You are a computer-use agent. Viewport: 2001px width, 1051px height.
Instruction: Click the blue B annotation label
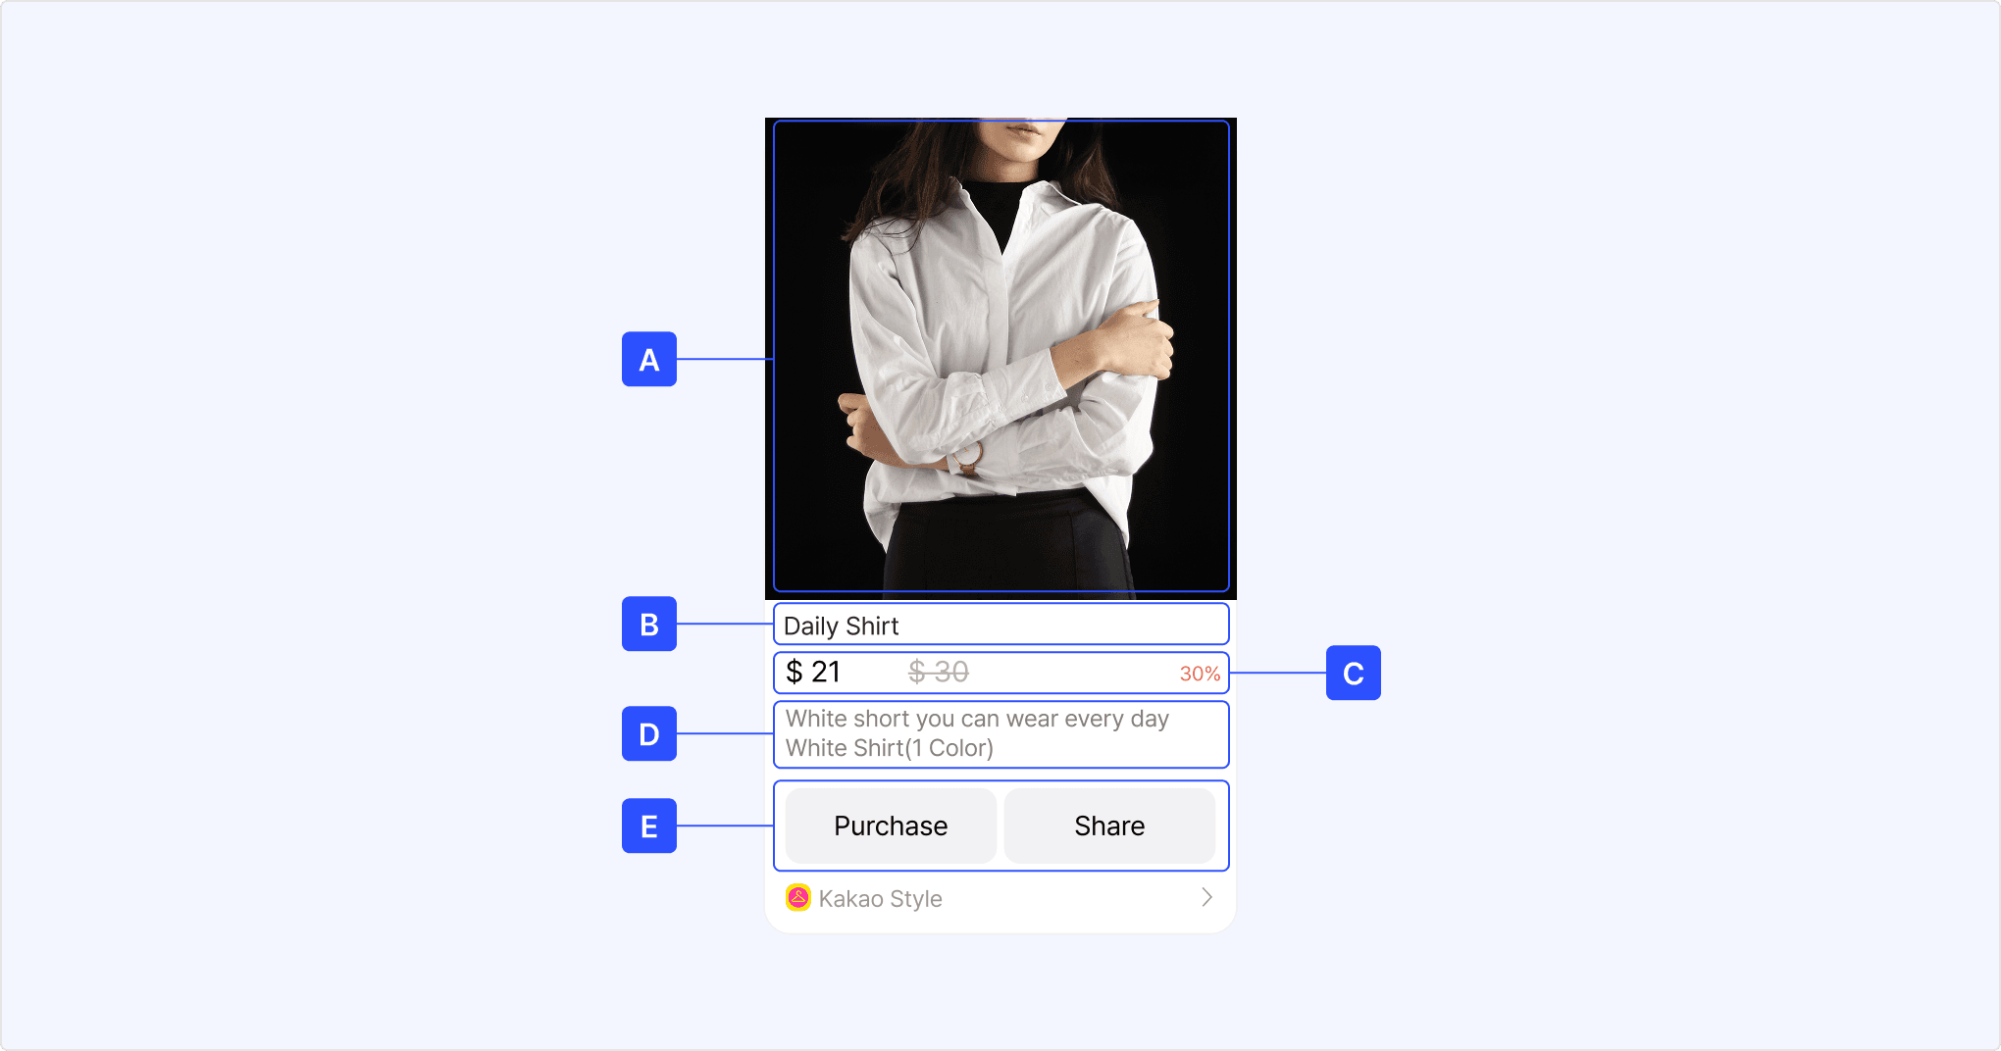pyautogui.click(x=649, y=624)
